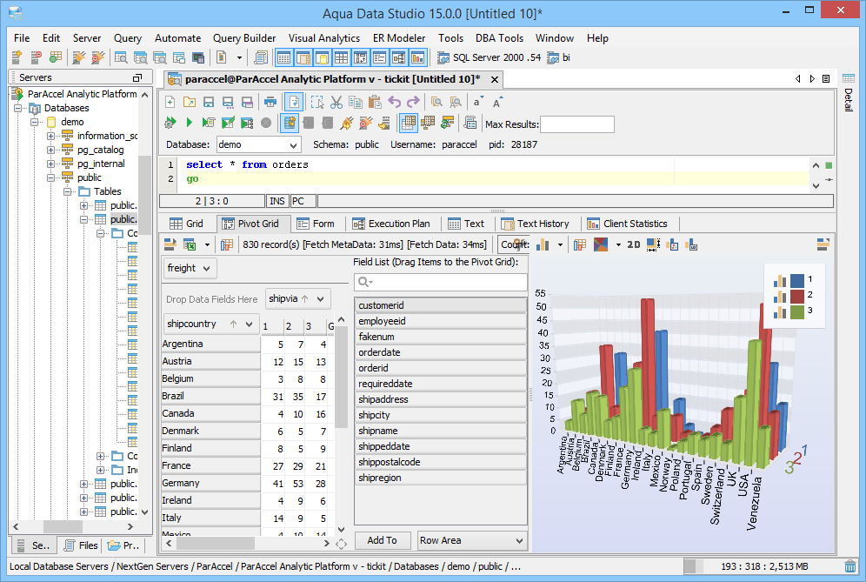866x582 pixels.
Task: Toggle the INS insert mode indicator
Action: (277, 201)
